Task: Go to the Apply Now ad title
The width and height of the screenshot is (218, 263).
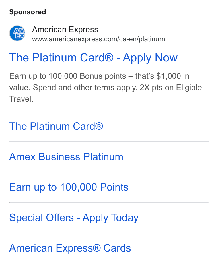Action: [93, 58]
